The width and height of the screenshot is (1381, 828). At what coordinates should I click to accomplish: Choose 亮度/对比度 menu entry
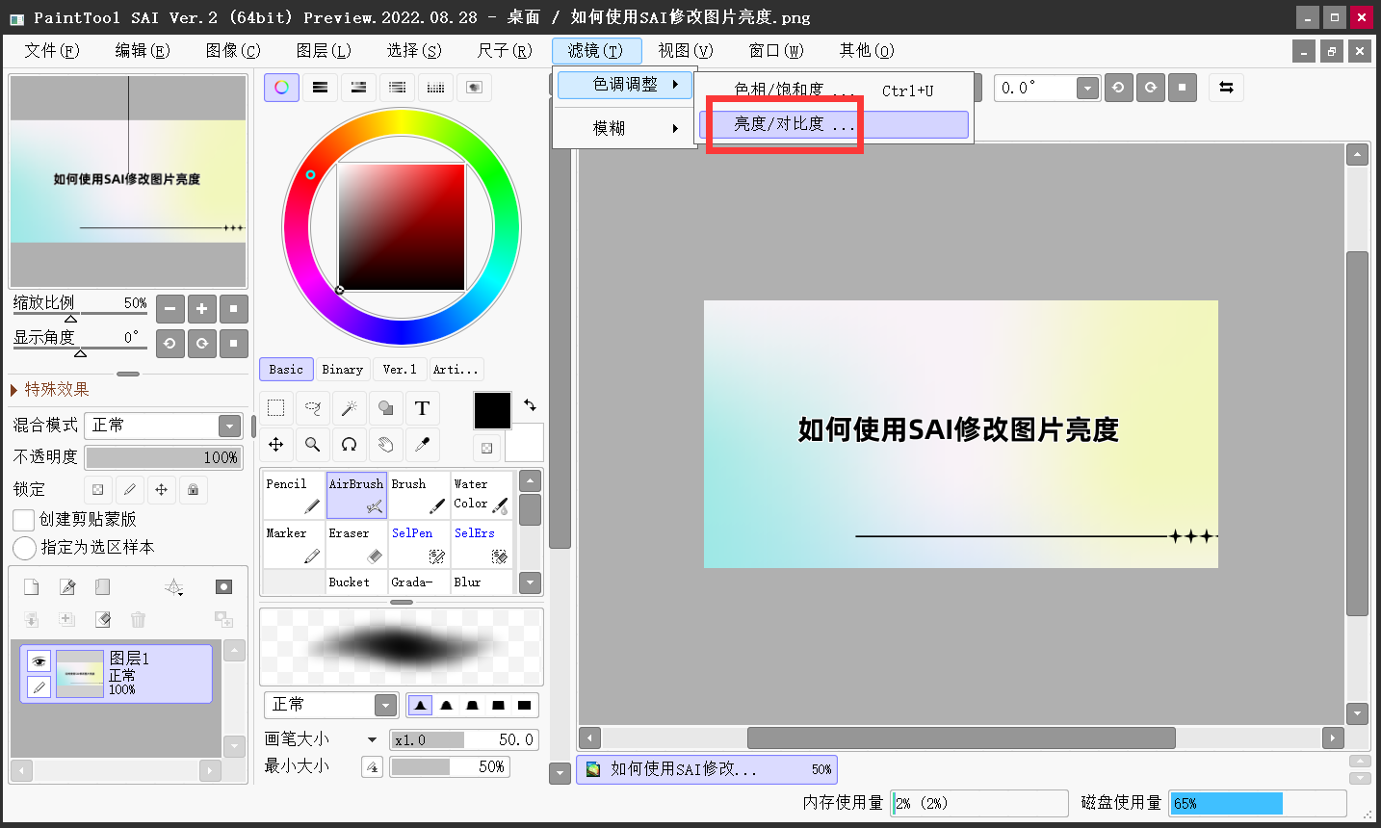click(x=833, y=124)
